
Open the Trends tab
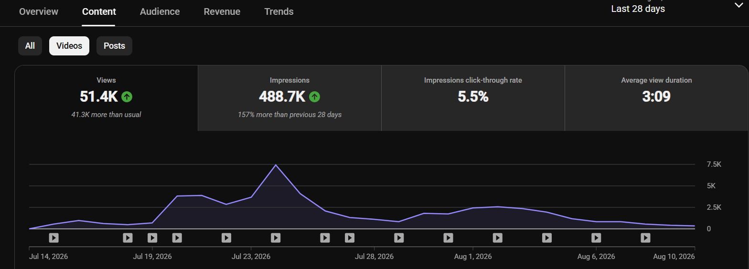[279, 11]
